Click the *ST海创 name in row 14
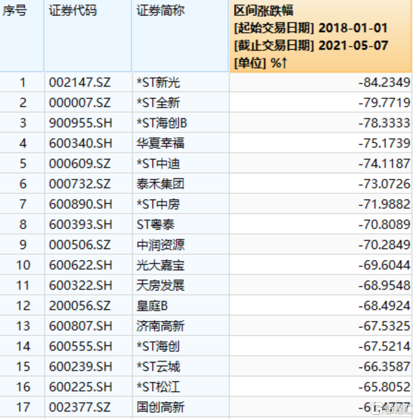Viewport: 417px width, 419px height. [x=159, y=346]
